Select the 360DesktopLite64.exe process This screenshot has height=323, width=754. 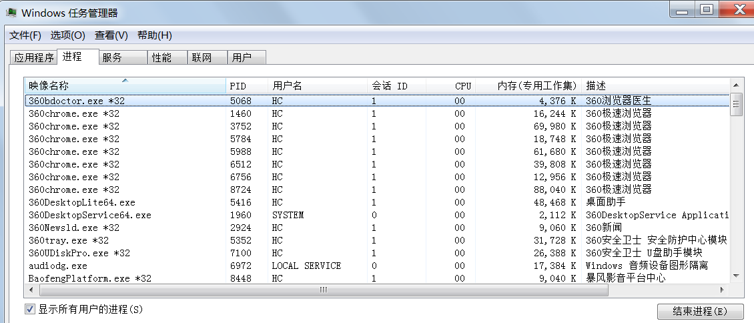[377, 202]
